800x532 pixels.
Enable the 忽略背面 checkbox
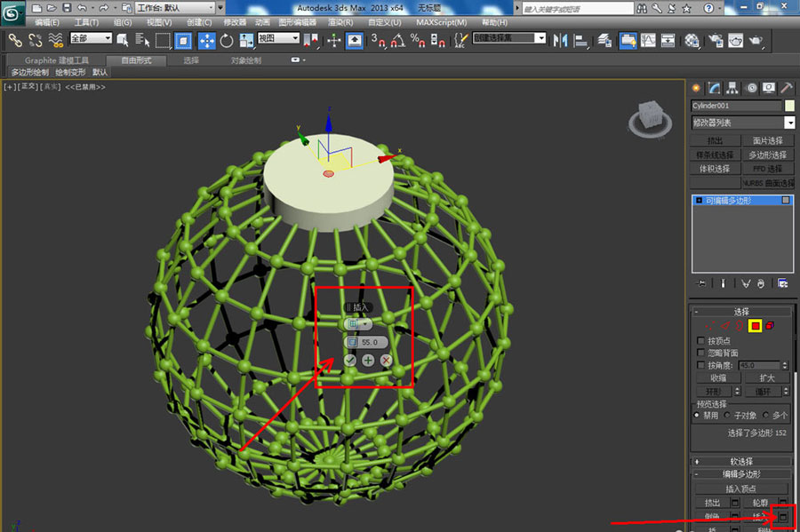pos(700,353)
